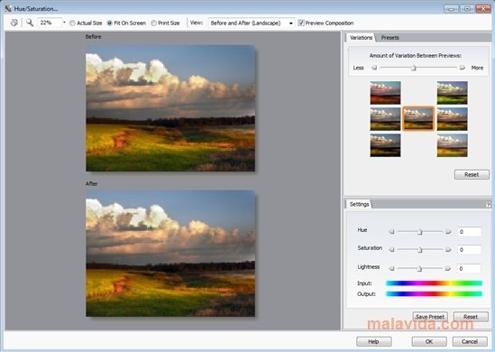
Task: Click the pan hand tool icon
Action: tap(14, 23)
